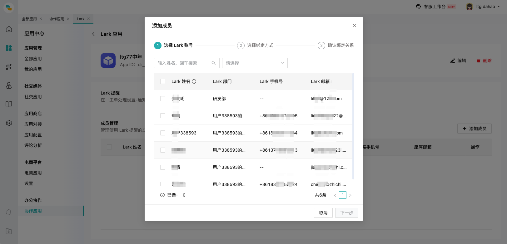Click the notification bell icon

9,212
